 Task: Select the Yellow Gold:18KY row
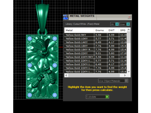[96, 46]
